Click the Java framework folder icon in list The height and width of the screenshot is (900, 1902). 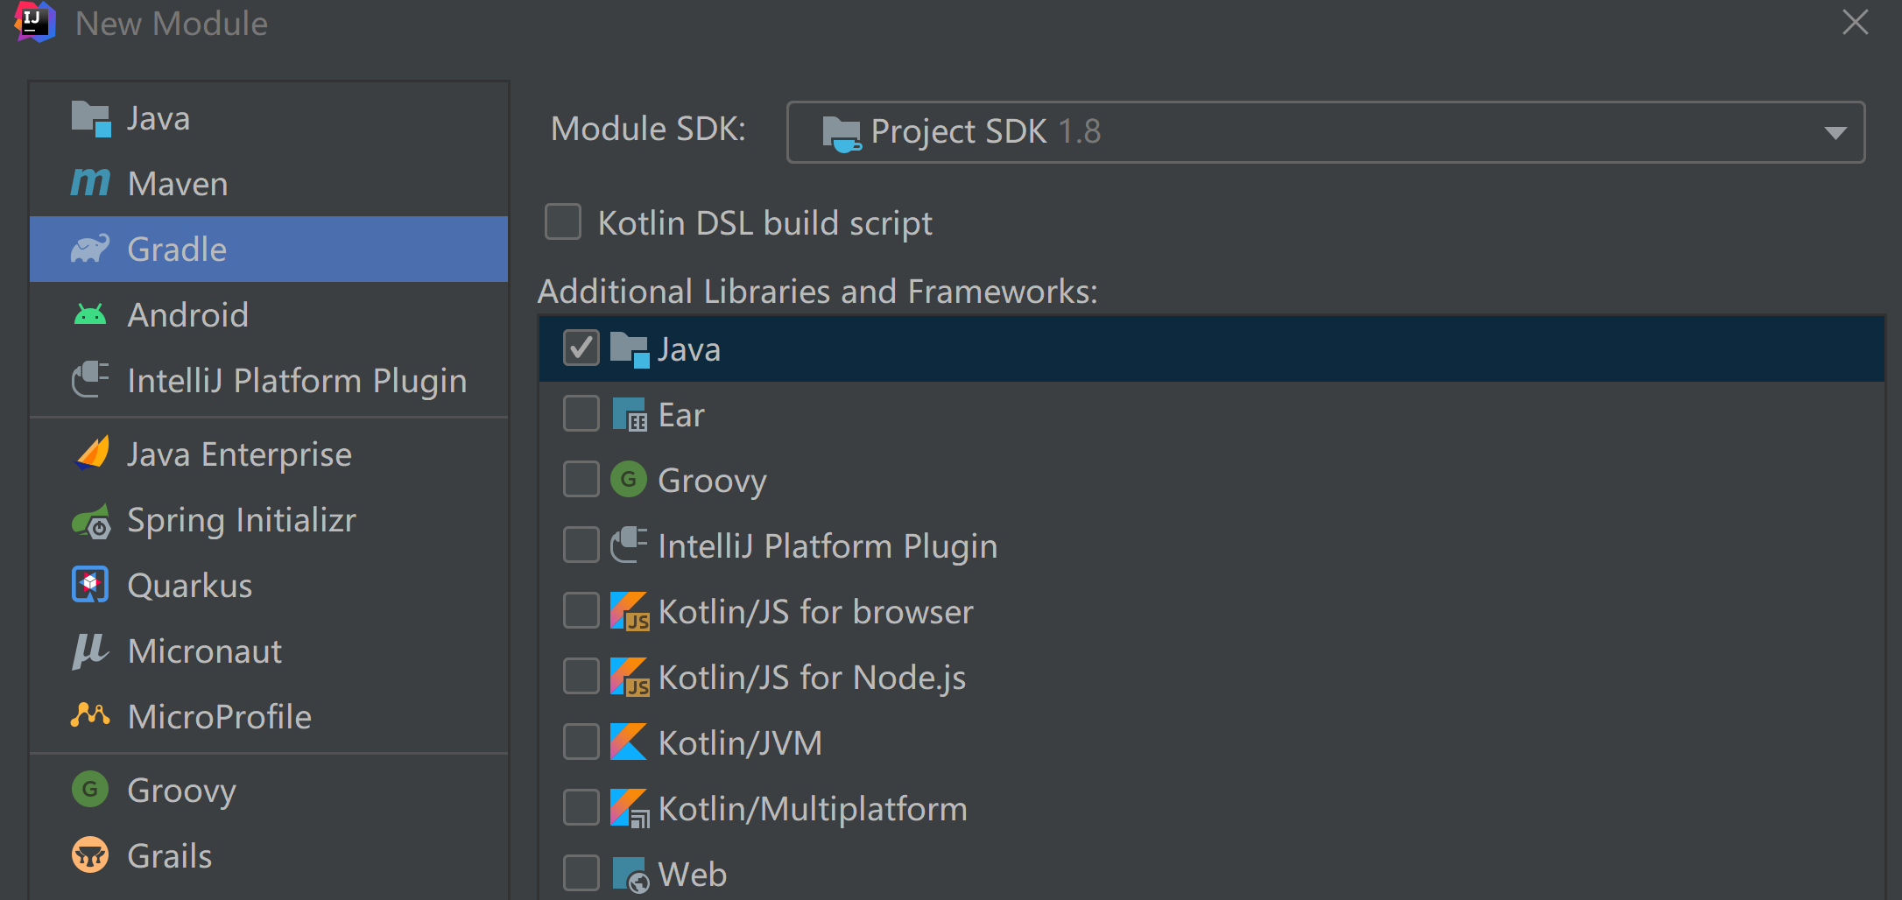coord(630,349)
